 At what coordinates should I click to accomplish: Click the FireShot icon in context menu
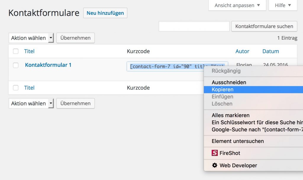pyautogui.click(x=214, y=153)
